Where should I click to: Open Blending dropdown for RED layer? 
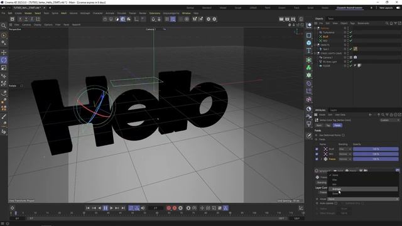coord(345,154)
